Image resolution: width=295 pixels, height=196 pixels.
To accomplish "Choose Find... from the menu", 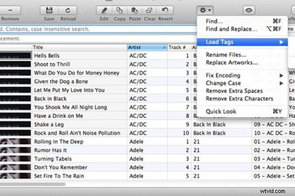I will pyautogui.click(x=242, y=21).
